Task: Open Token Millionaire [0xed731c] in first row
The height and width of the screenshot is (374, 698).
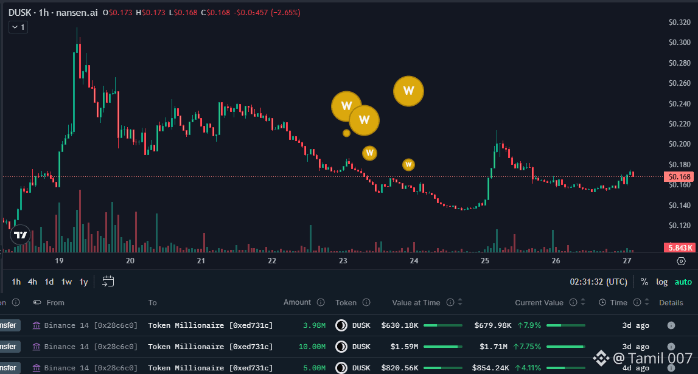Action: [210, 325]
